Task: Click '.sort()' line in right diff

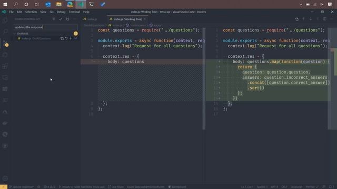Action: (256, 88)
